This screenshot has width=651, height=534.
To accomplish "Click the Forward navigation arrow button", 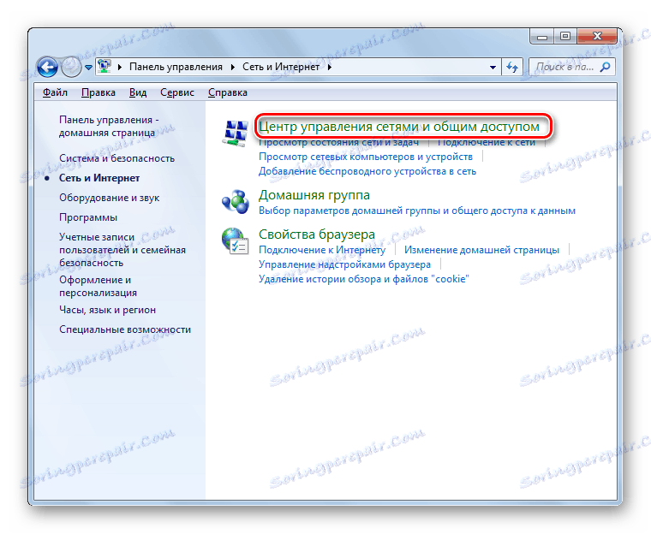I will click(x=71, y=67).
